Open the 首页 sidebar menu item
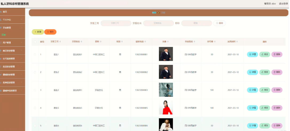 [12, 12]
